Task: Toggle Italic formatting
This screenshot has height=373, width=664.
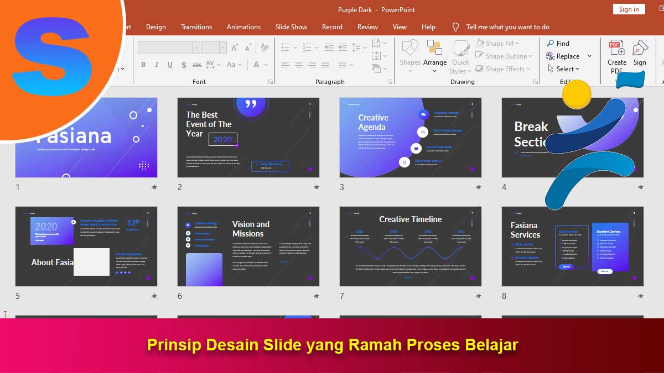Action: [157, 65]
